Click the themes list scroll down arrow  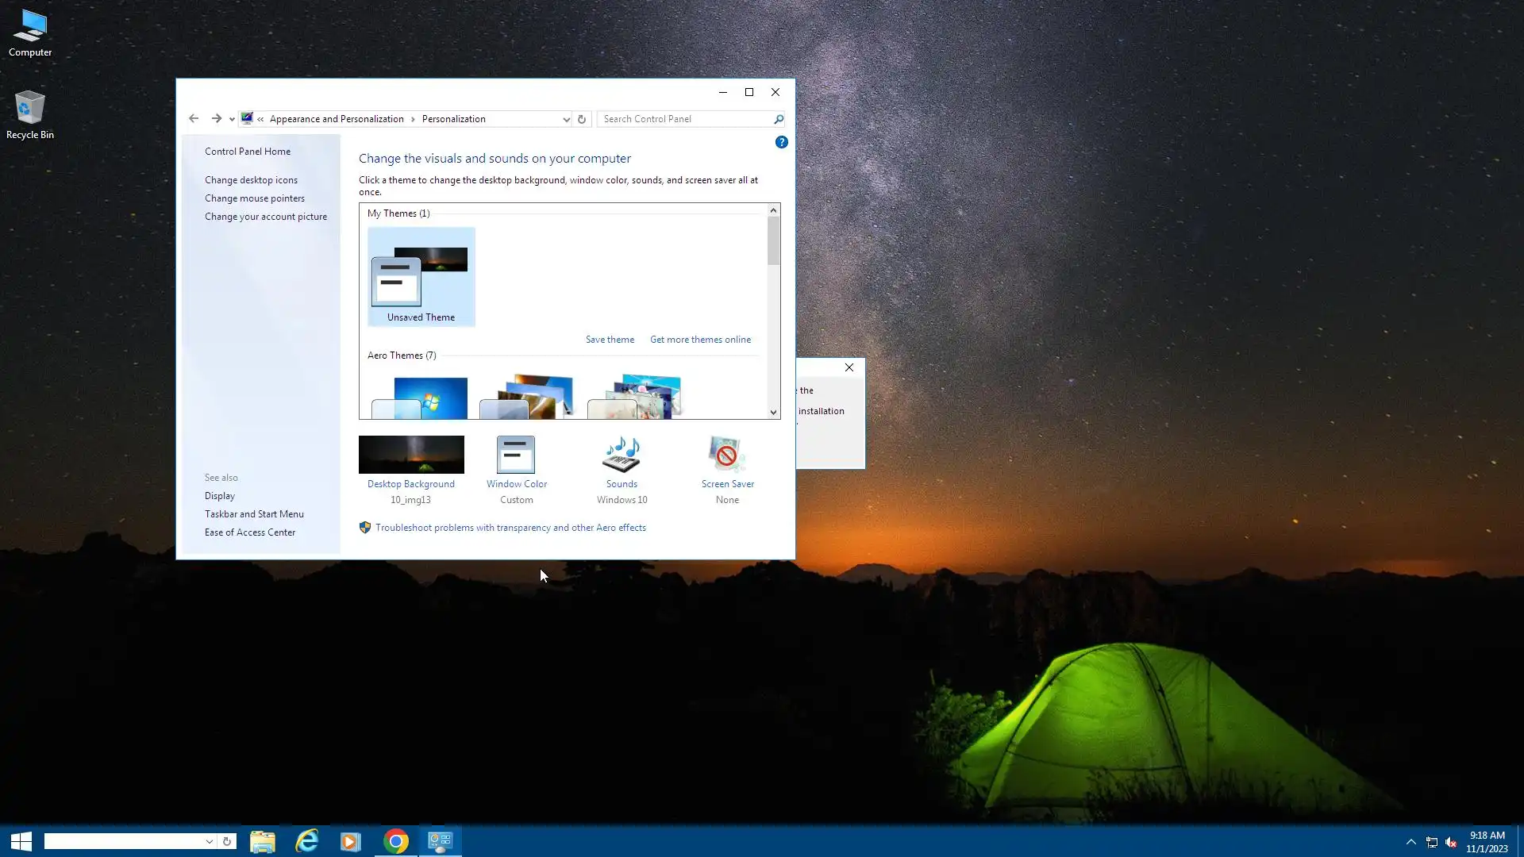pos(773,413)
